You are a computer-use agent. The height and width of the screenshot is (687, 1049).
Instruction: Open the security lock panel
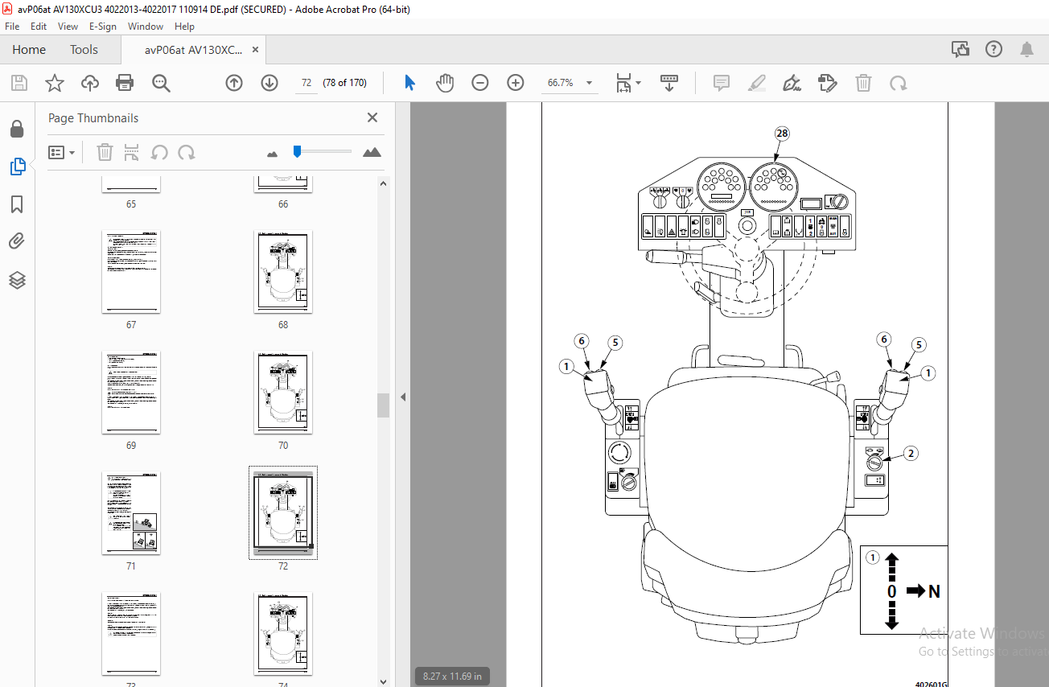click(x=17, y=130)
